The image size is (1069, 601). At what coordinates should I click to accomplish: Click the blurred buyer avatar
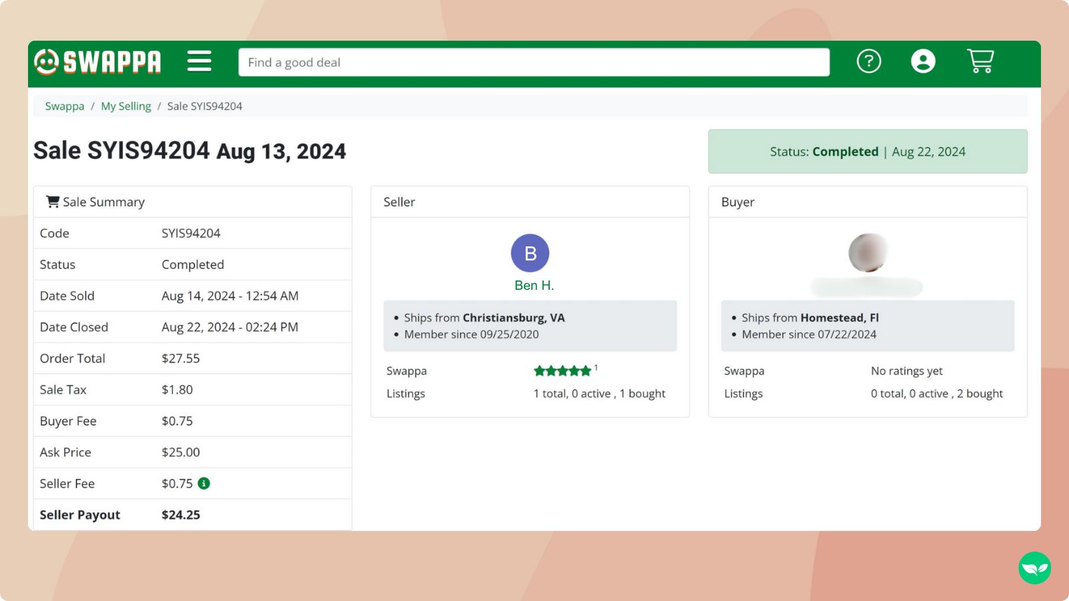point(867,253)
